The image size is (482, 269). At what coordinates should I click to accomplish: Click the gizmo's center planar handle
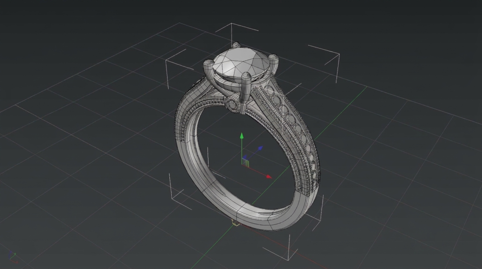click(245, 161)
